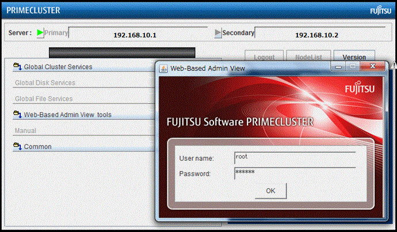Viewport: 397px width, 232px height.
Task: Select the Primary server address field
Action: pos(135,35)
